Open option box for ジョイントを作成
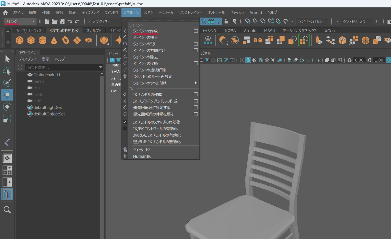The height and width of the screenshot is (239, 391). tap(195, 31)
